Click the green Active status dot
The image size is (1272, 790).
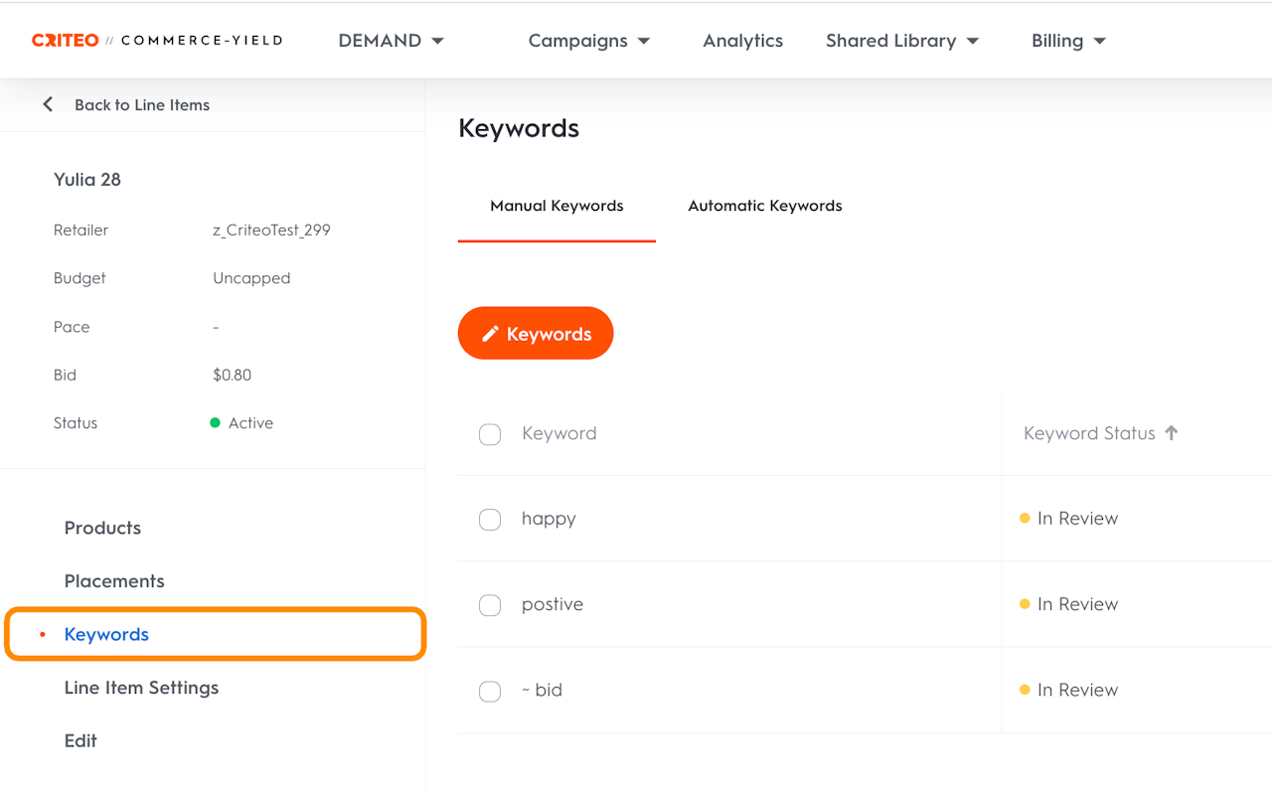pyautogui.click(x=215, y=423)
